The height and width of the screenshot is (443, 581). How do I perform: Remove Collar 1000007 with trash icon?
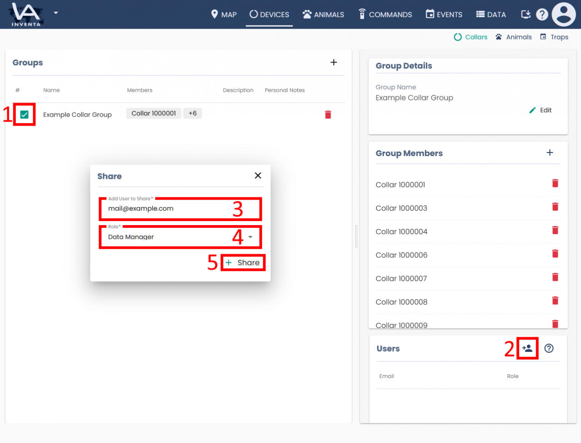[555, 277]
